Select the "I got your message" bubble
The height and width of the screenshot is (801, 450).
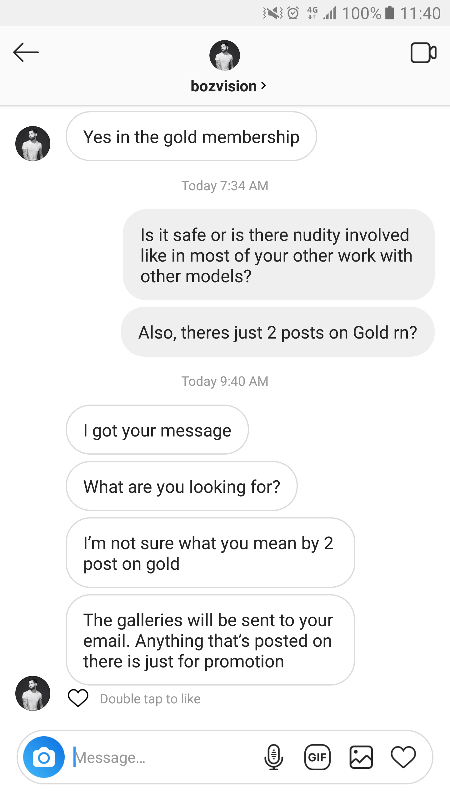[157, 430]
